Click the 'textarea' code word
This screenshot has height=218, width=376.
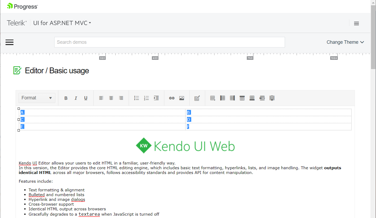89,214
